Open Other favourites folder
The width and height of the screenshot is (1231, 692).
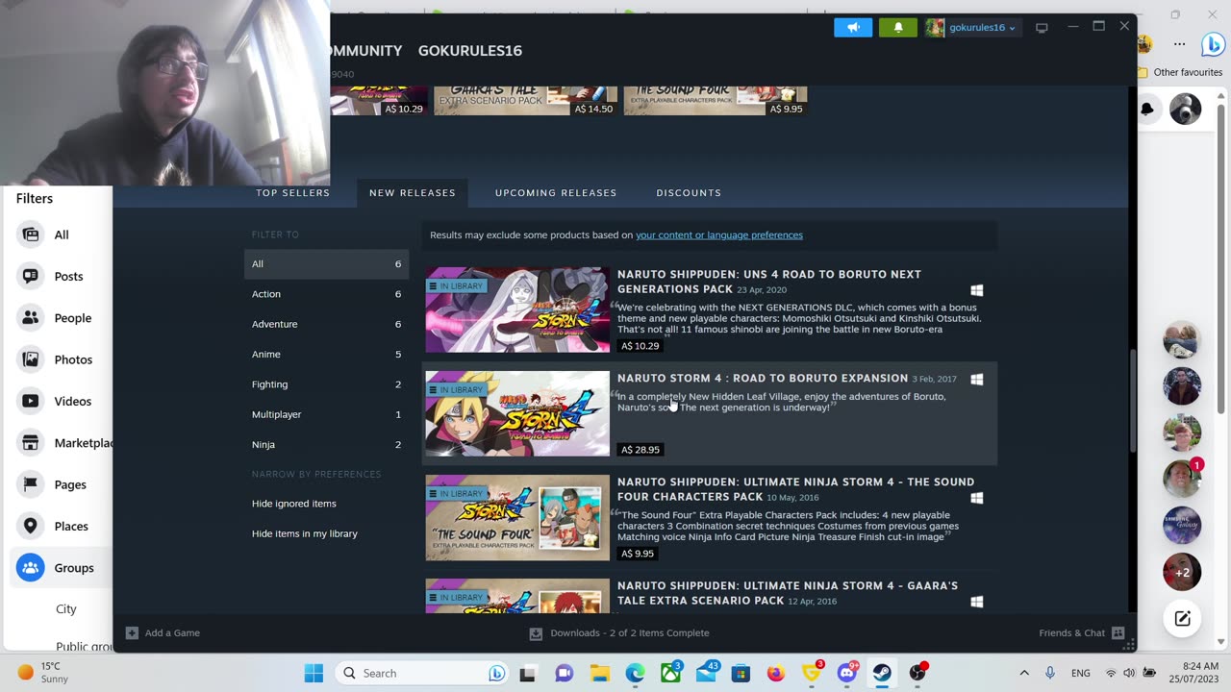tap(1180, 72)
